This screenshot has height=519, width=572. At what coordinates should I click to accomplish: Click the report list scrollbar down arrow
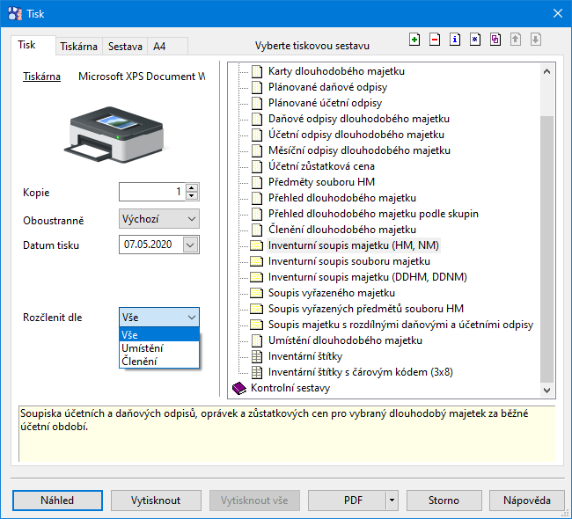pyautogui.click(x=546, y=391)
